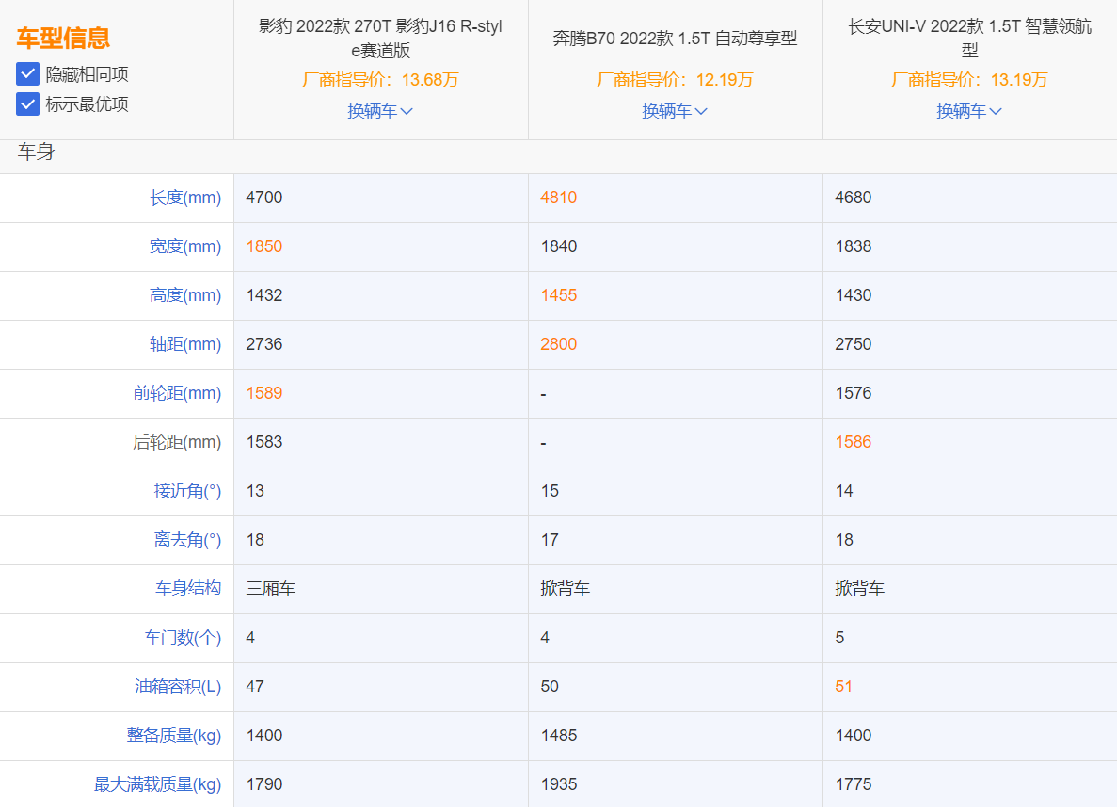Open 换辆车 dropdown under 长安UNI-V
The image size is (1117, 807).
969,110
